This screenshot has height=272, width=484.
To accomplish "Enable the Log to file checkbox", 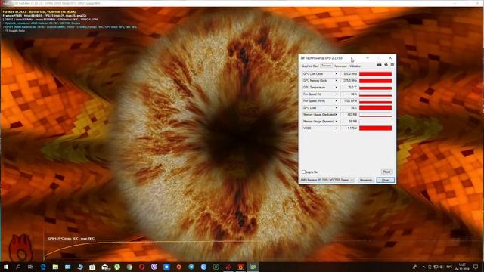I will [304, 172].
